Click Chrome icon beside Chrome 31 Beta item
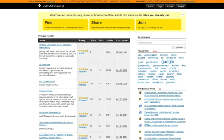The width and height of the screenshot is (224, 140). click(x=140, y=132)
